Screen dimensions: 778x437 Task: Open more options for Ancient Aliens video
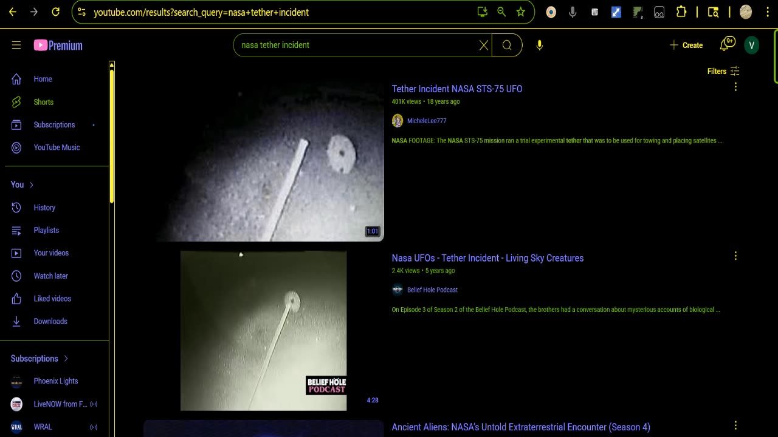point(735,425)
